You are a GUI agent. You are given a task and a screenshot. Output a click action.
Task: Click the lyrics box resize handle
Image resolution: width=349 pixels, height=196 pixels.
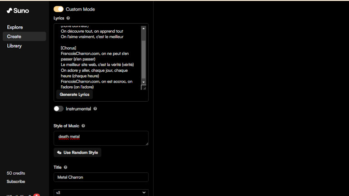pos(144,88)
